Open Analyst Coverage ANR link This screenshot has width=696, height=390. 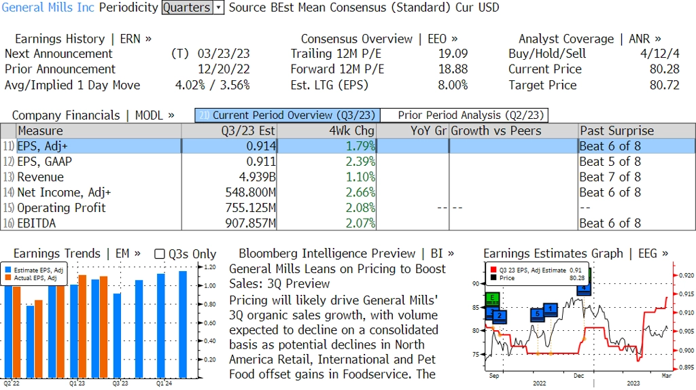590,39
